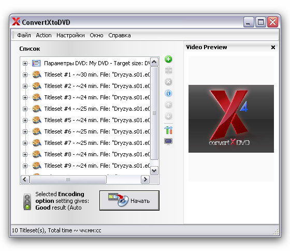Close the Video Preview panel

[x=273, y=47]
